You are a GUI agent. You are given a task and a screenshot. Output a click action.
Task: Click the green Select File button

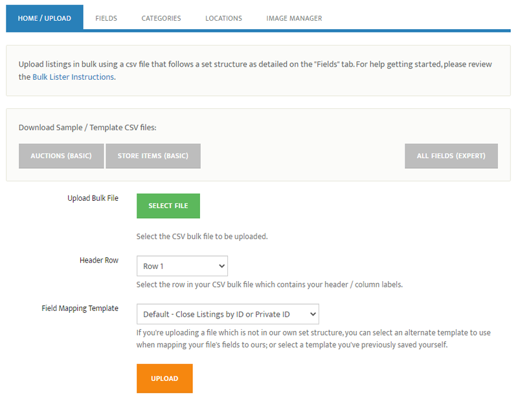[168, 206]
